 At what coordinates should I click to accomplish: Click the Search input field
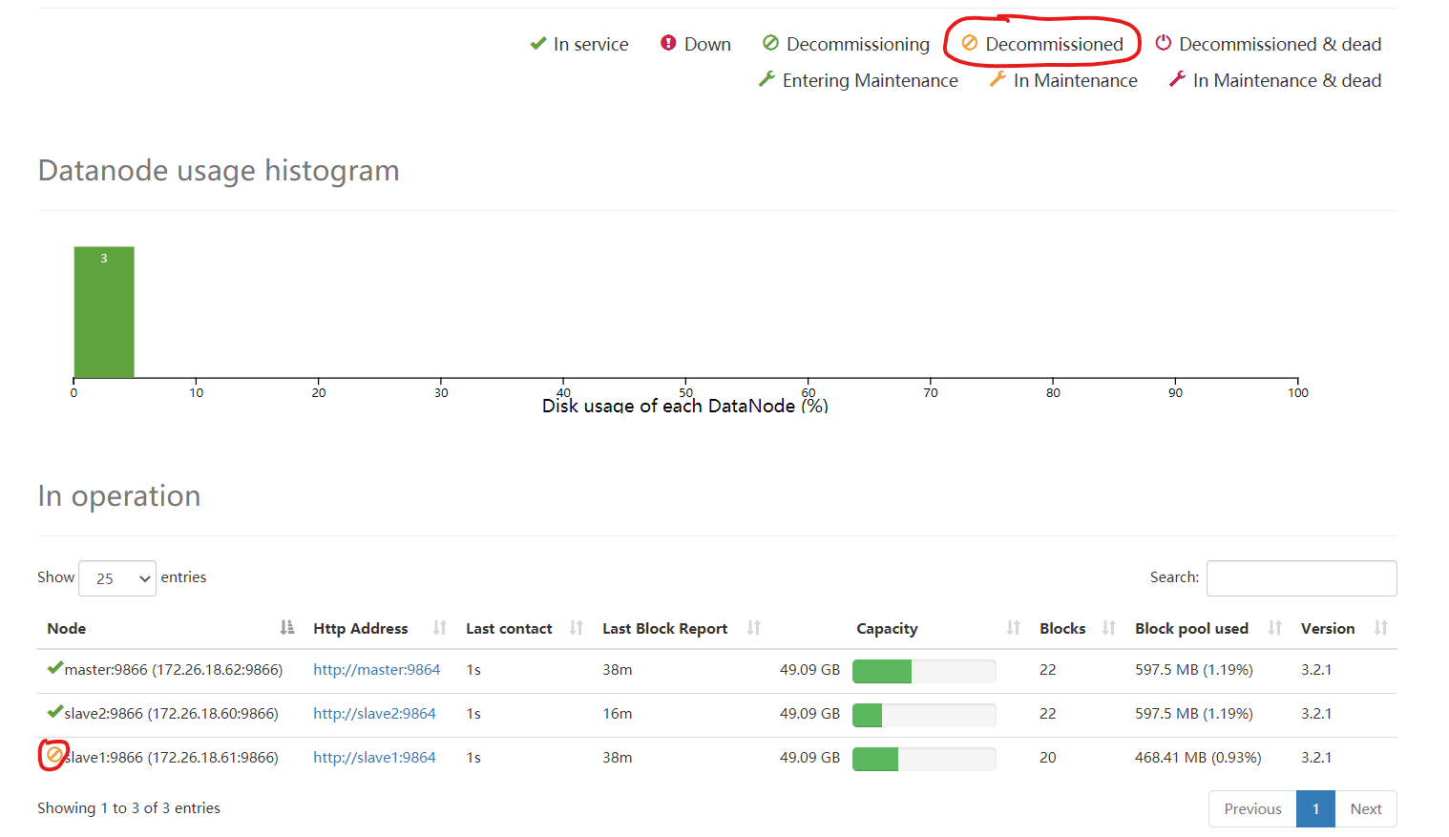pyautogui.click(x=1302, y=578)
